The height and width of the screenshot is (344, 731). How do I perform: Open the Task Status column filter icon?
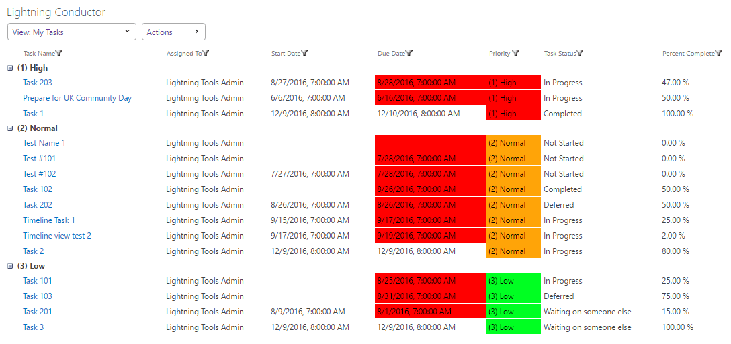coord(580,53)
